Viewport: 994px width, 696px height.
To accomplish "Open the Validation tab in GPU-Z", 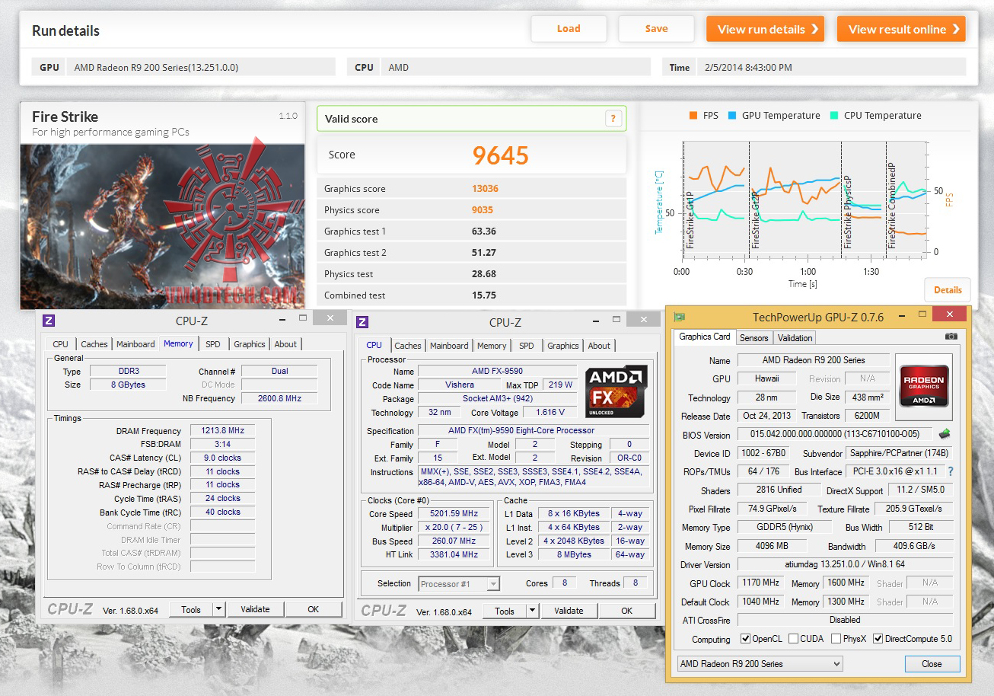I will (795, 338).
